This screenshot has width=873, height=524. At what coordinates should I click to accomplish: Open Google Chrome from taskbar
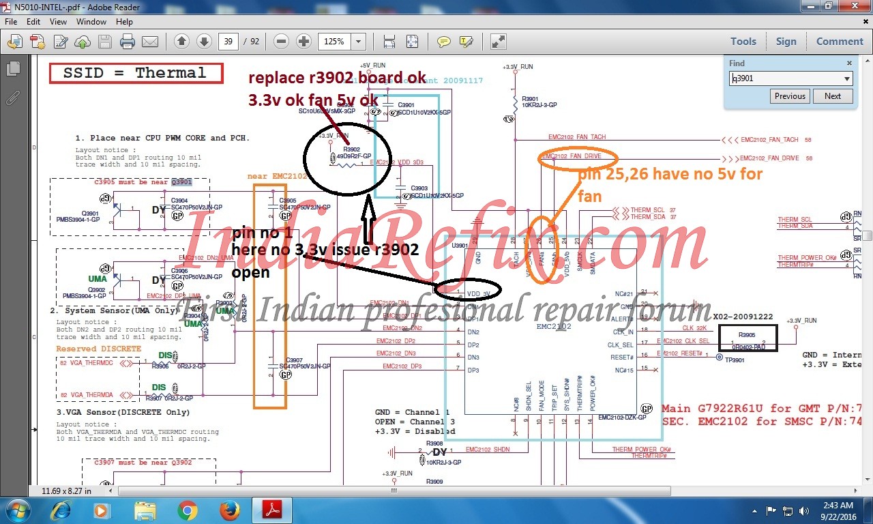click(188, 510)
